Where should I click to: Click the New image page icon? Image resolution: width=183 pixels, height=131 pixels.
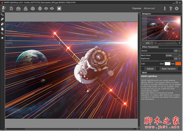pos(11,8)
